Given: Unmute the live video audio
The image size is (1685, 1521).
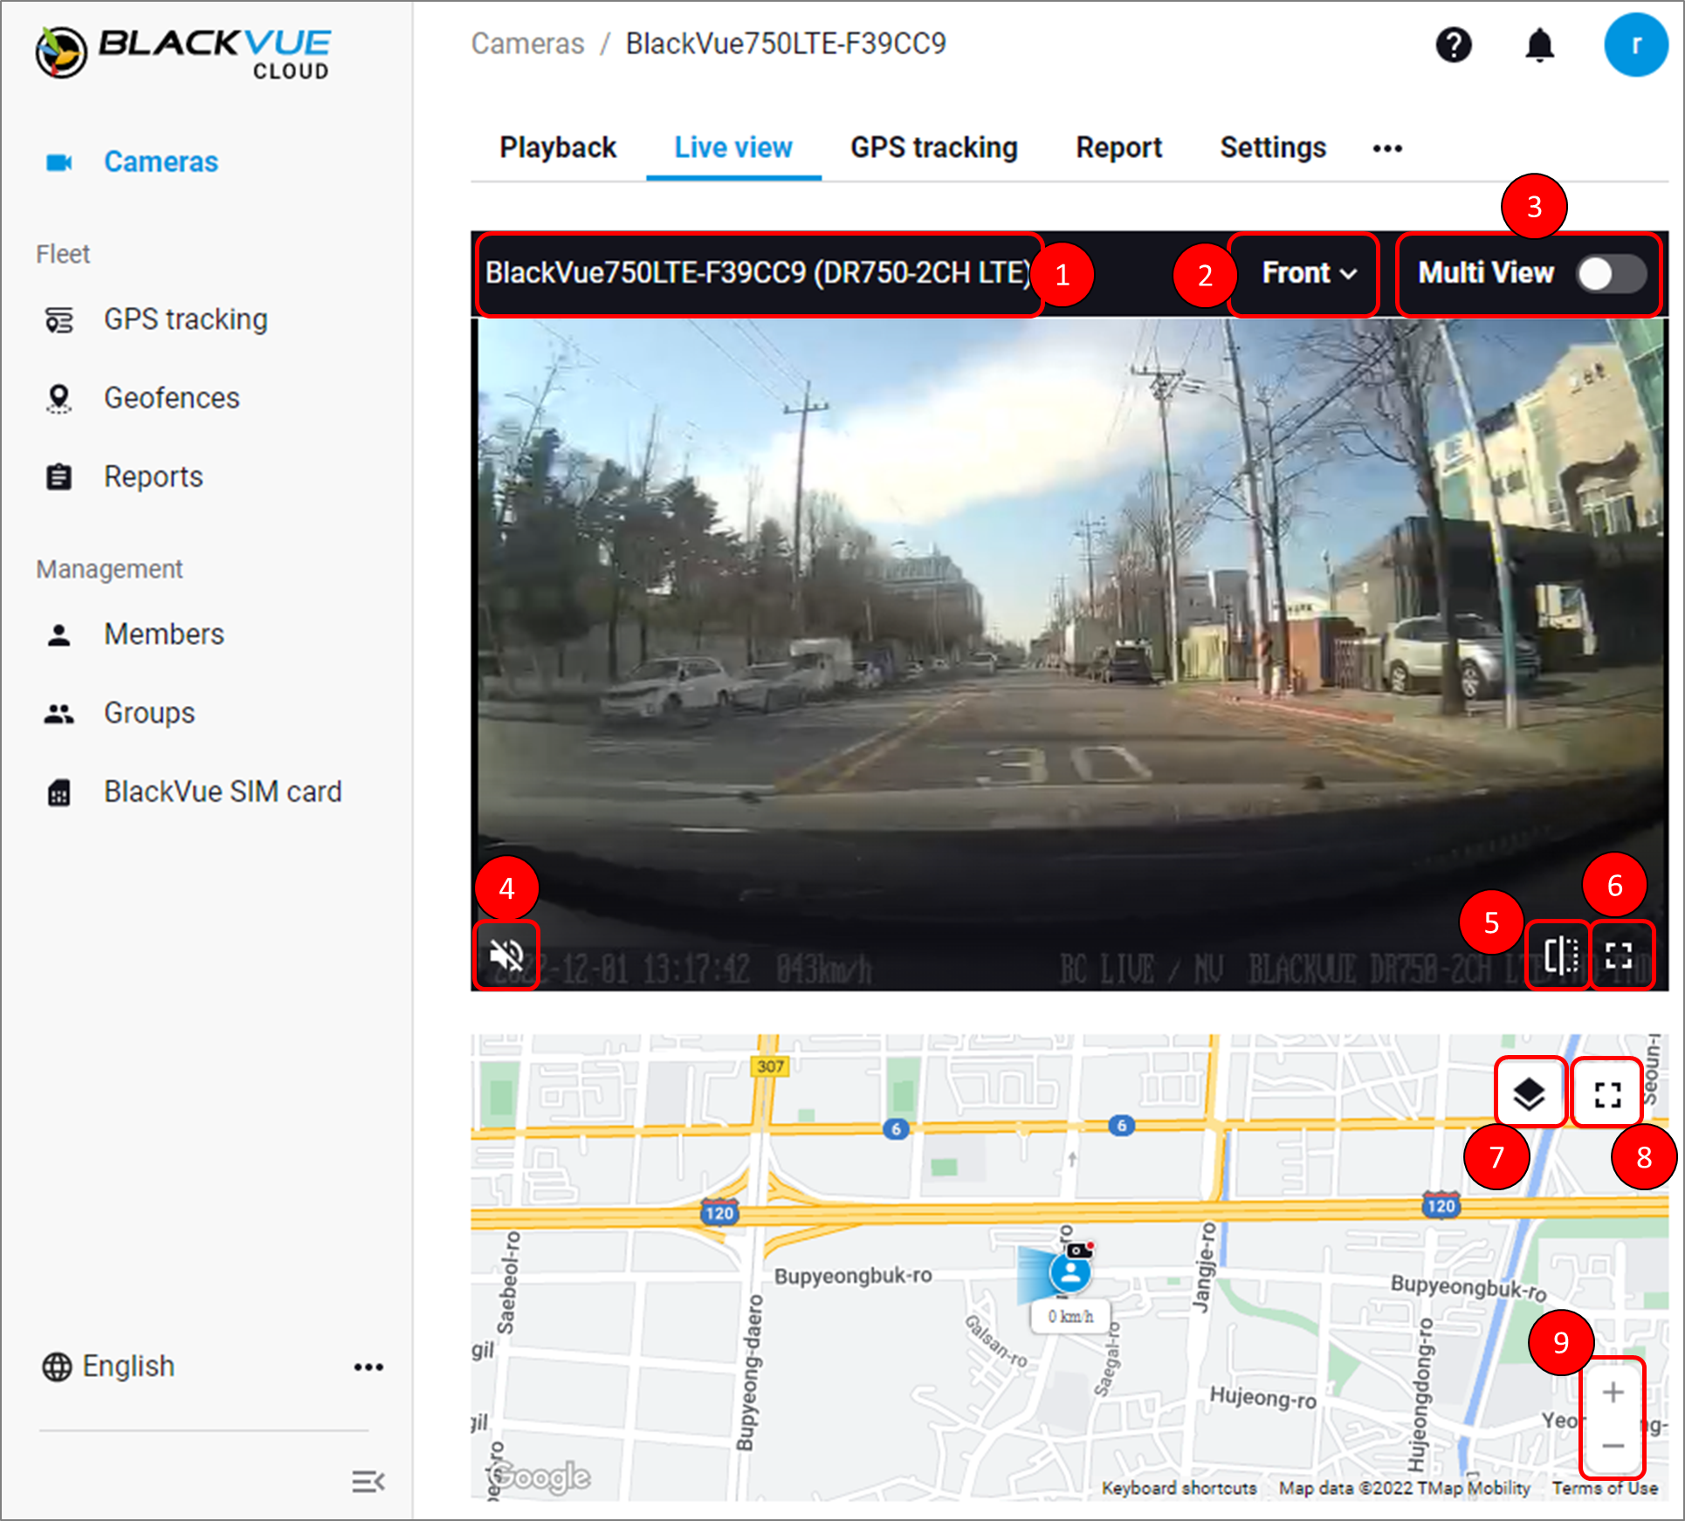Looking at the screenshot, I should click(506, 955).
